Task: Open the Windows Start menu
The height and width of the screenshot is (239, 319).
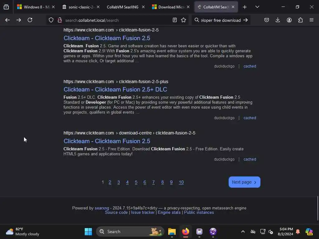Action: 88,232
